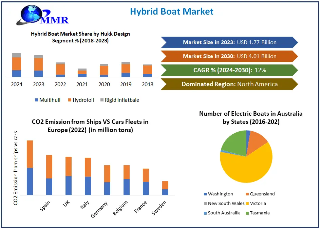Image resolution: width=320 pixels, height=229 pixels.
Task: Click the New South Wales legend marker
Action: [205, 204]
